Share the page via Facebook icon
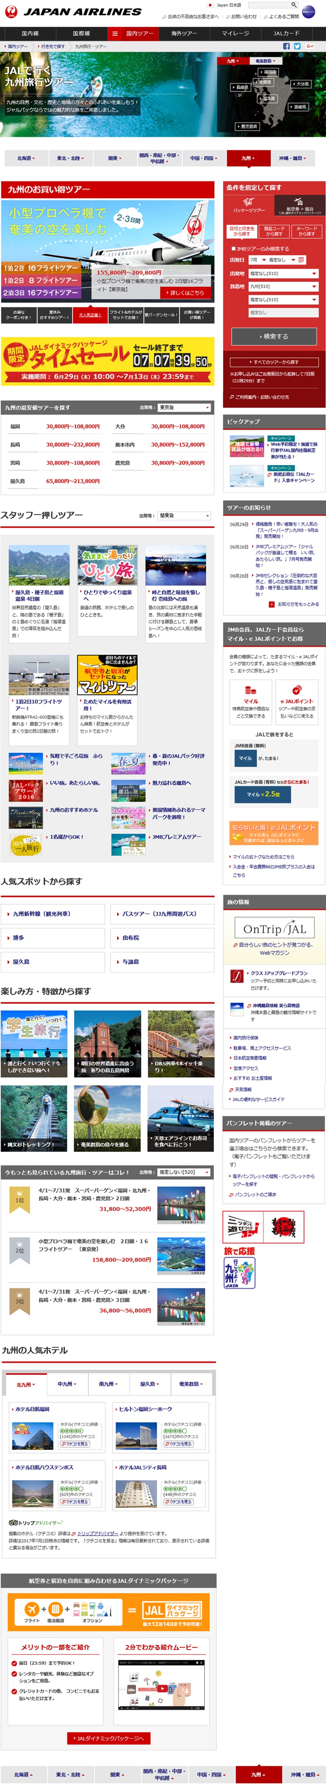The image size is (326, 1791). tap(286, 46)
